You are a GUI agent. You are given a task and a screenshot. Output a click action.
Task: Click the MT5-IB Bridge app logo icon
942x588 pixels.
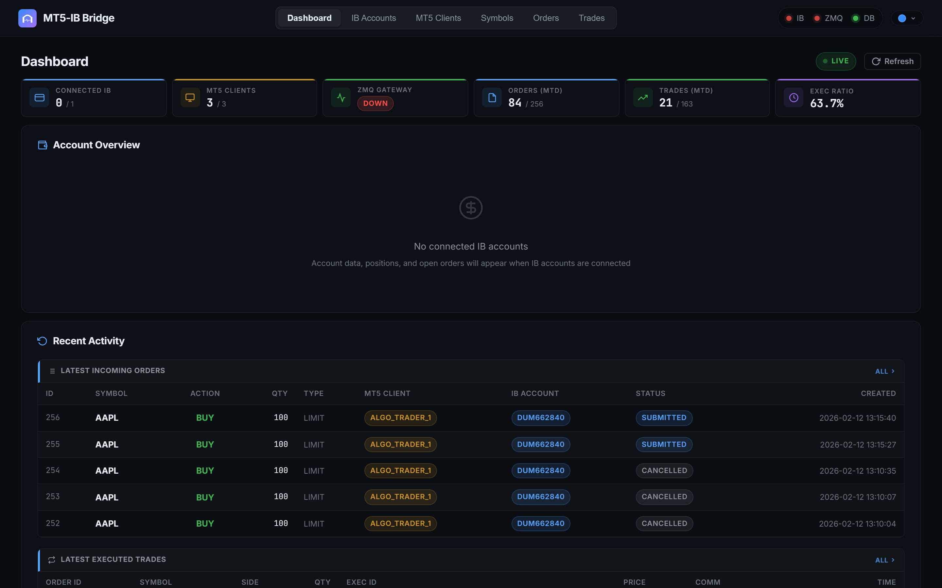tap(27, 18)
